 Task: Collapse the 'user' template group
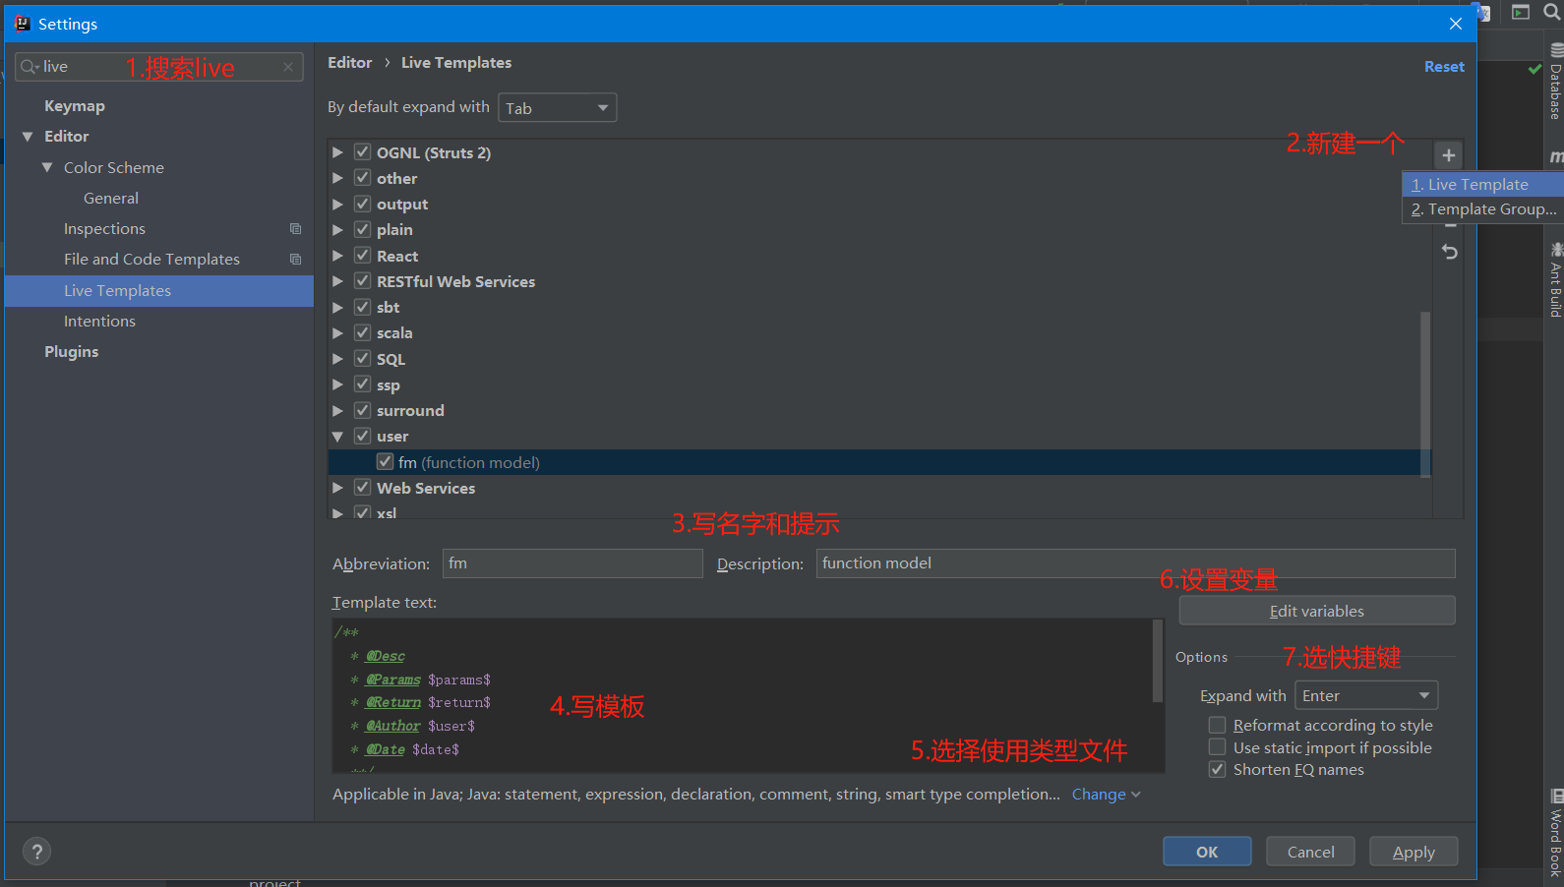pos(337,436)
